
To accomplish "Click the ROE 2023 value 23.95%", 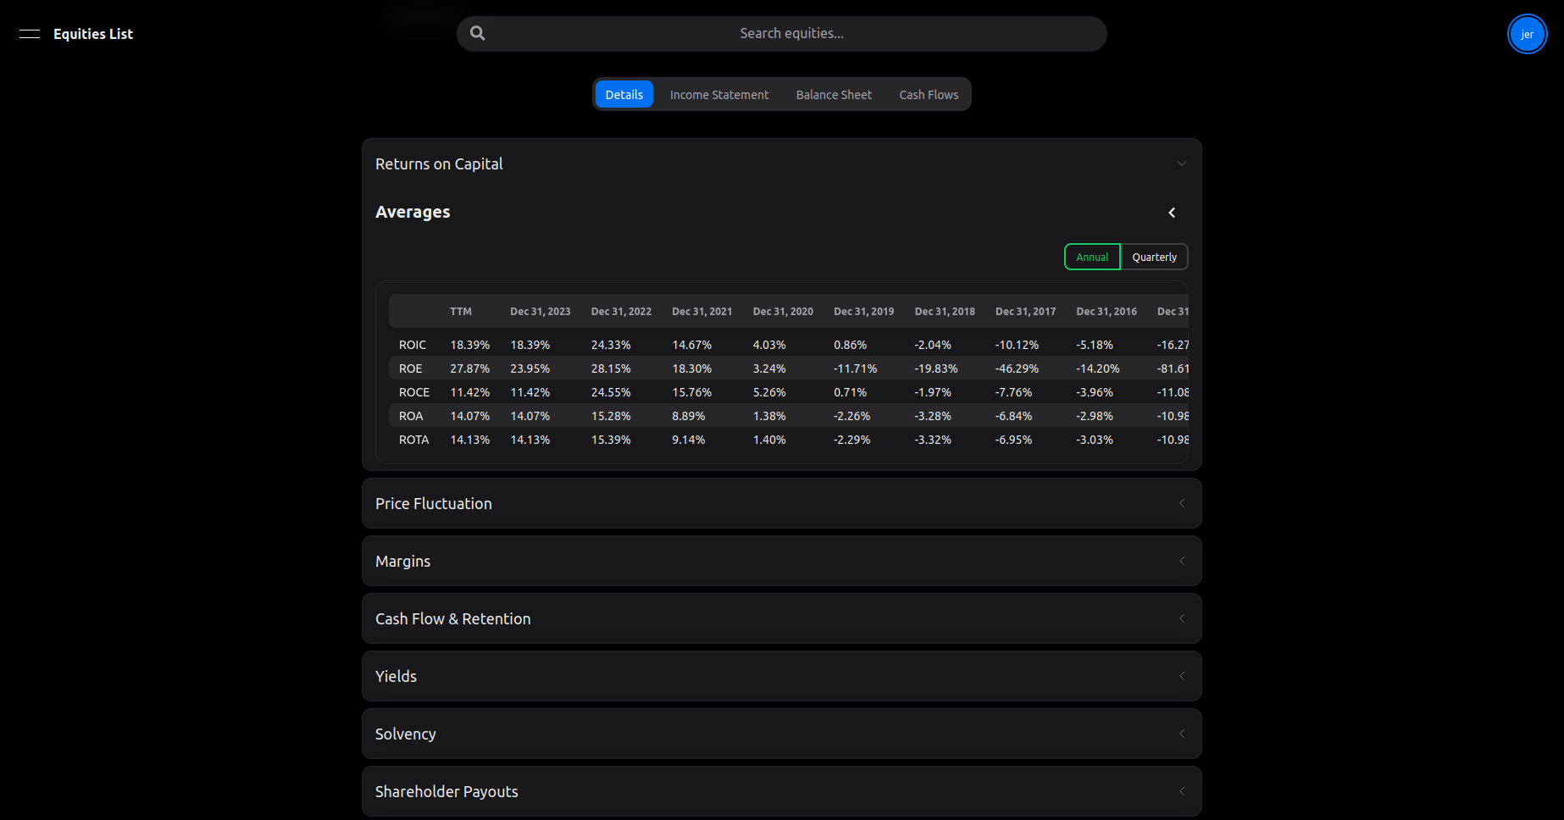I will pyautogui.click(x=530, y=368).
